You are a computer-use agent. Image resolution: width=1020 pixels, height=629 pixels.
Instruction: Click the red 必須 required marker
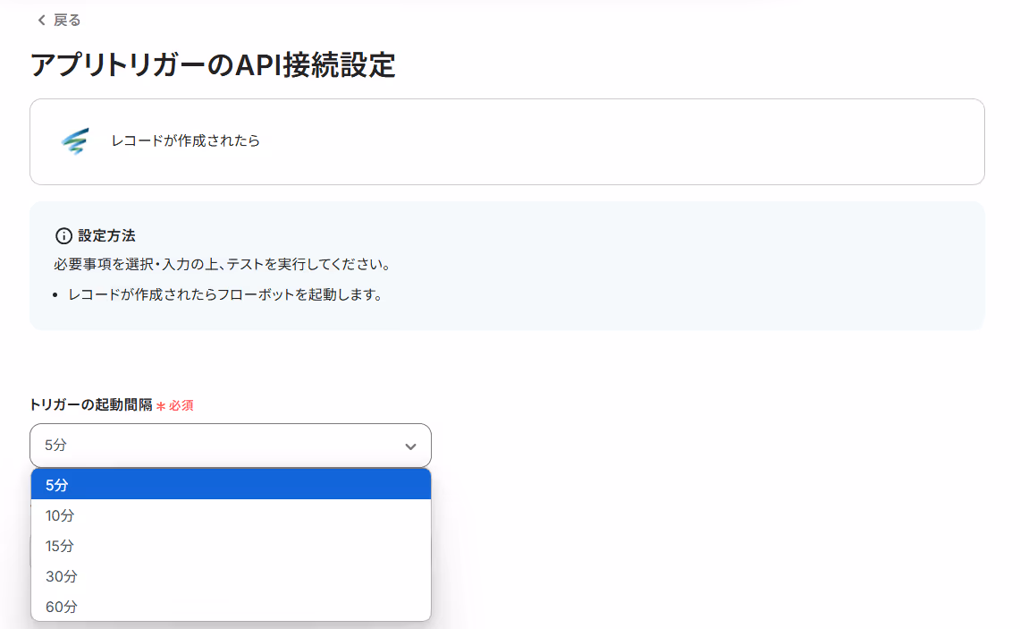point(175,405)
